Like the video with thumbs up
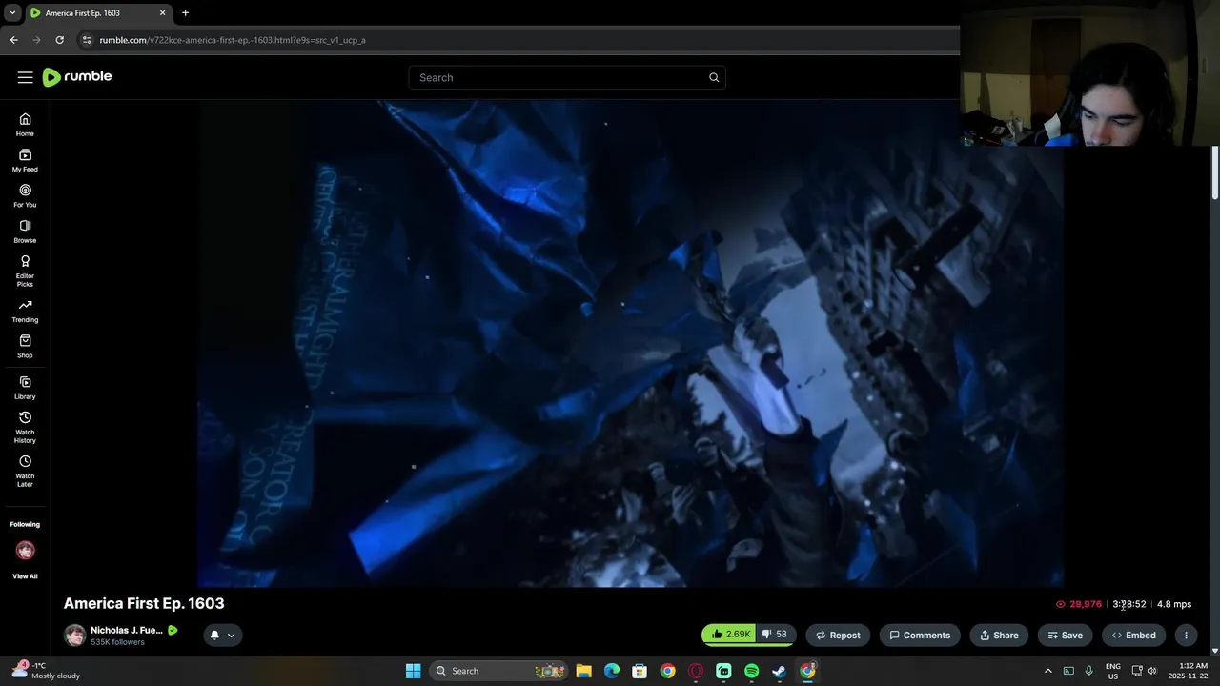The height and width of the screenshot is (686, 1220). 731,635
